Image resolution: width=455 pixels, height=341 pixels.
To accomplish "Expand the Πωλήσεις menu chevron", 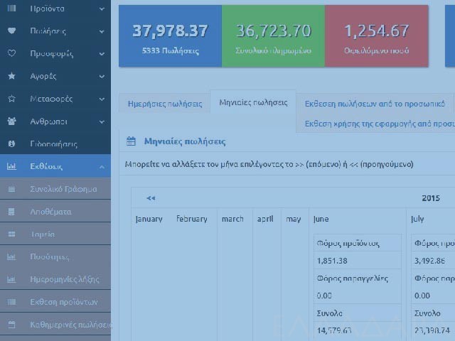I will point(102,31).
